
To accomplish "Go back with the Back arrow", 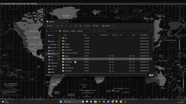I will (x=47, y=31).
